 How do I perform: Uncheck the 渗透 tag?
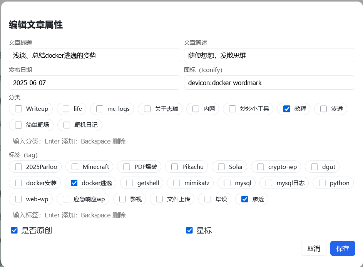point(244,199)
